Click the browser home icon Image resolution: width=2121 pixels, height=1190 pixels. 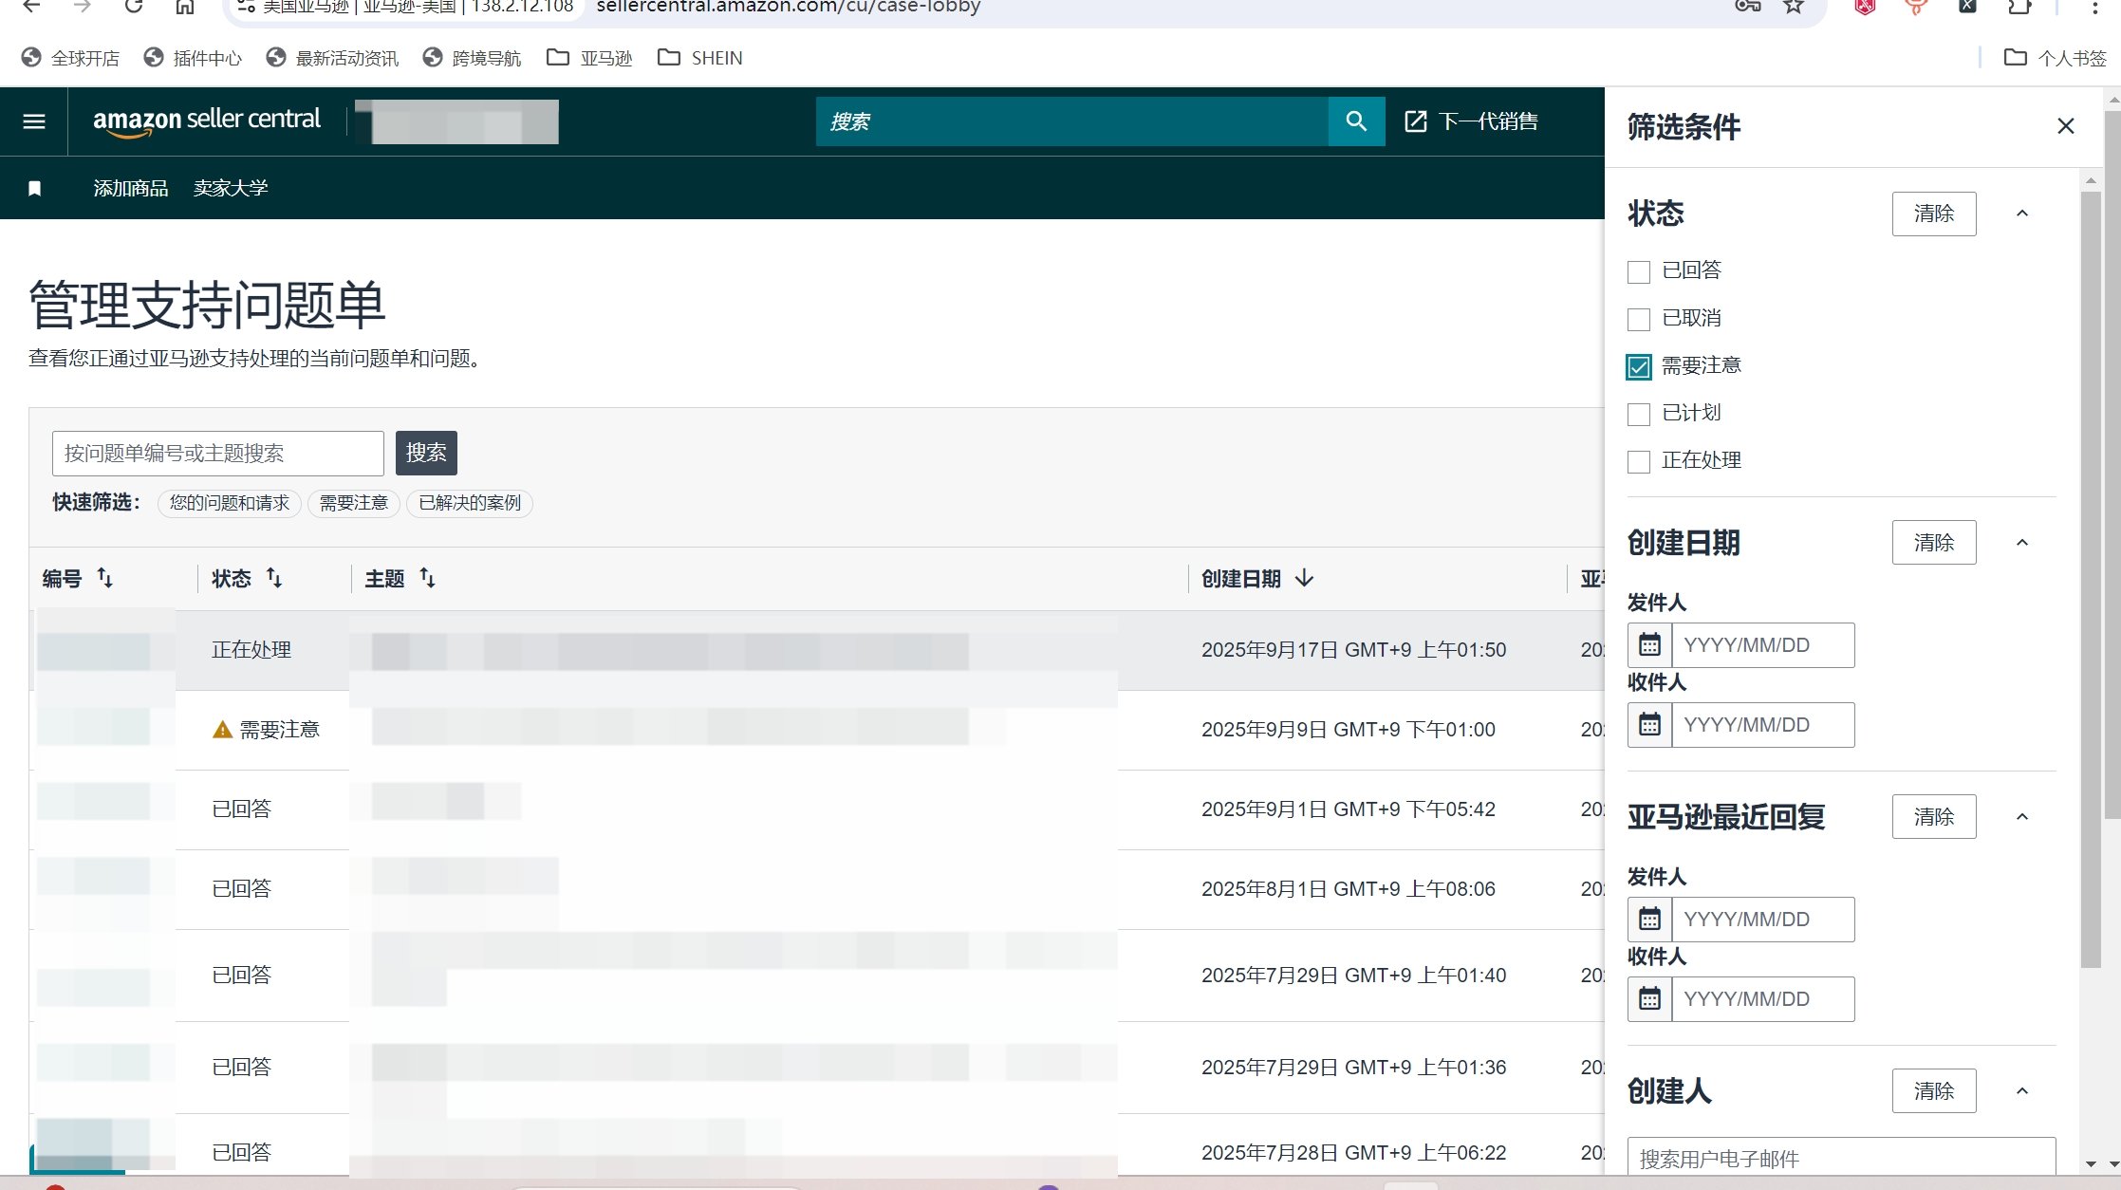click(185, 7)
